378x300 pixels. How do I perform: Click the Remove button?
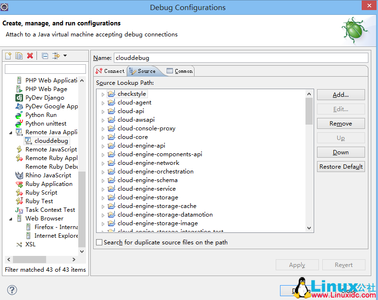(x=341, y=124)
